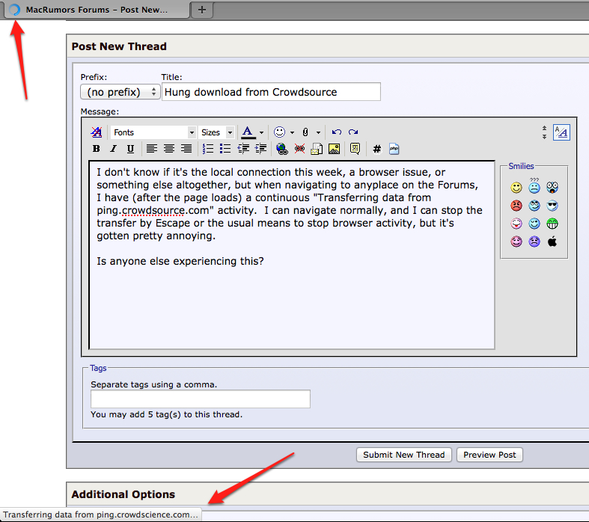Align message text right
The width and height of the screenshot is (589, 522).
point(186,149)
